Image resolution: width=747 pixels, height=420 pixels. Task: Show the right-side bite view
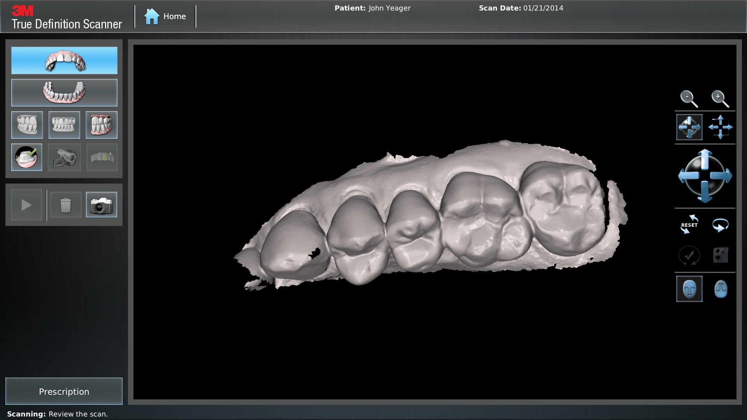27,125
